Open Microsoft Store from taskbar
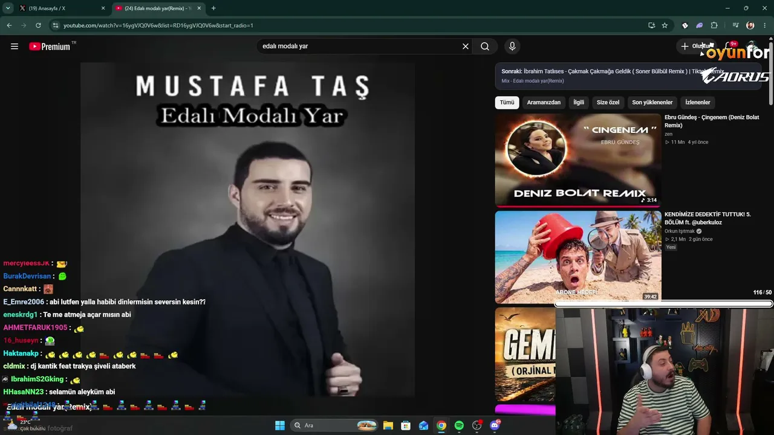The height and width of the screenshot is (435, 774). [x=406, y=425]
